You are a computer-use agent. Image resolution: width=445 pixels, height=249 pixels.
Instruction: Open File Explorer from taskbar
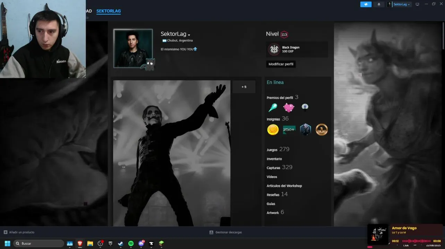click(x=90, y=243)
